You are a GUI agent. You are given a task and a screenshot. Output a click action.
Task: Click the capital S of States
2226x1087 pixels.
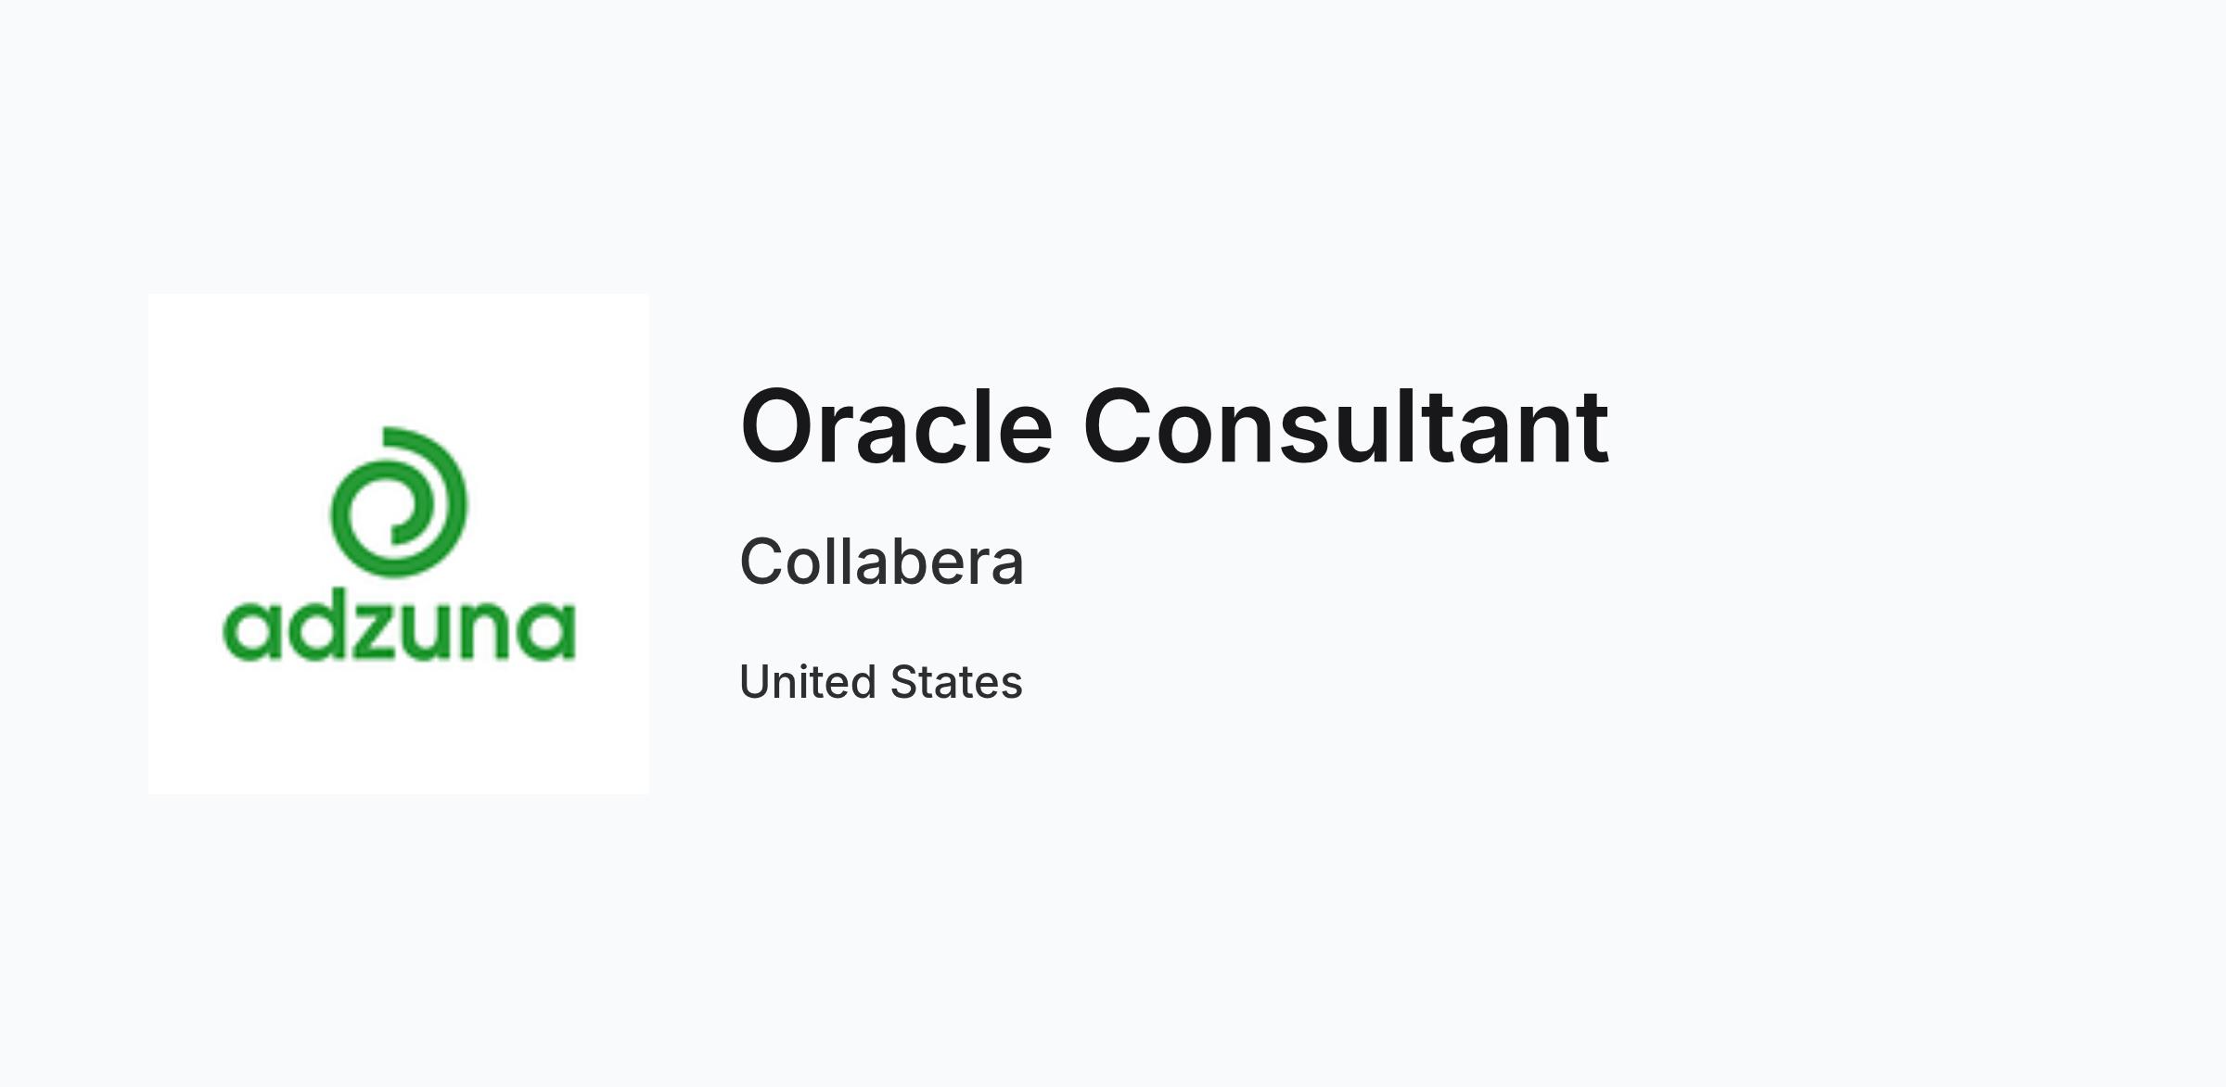click(x=906, y=683)
